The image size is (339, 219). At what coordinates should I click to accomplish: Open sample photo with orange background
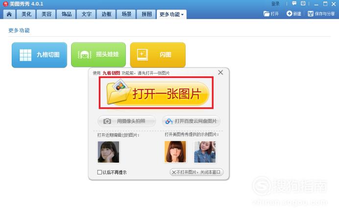175,152
